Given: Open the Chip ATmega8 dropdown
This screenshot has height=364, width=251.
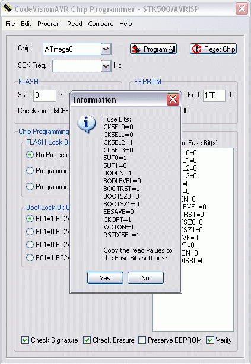Looking at the screenshot, I should pos(106,49).
